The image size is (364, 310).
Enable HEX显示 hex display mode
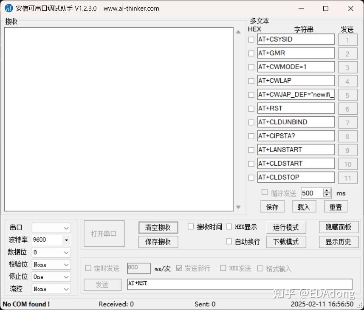229,227
